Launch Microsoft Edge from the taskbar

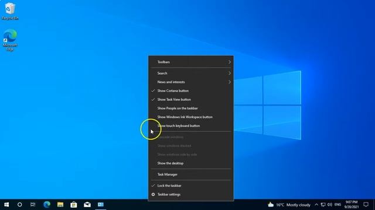click(x=47, y=205)
